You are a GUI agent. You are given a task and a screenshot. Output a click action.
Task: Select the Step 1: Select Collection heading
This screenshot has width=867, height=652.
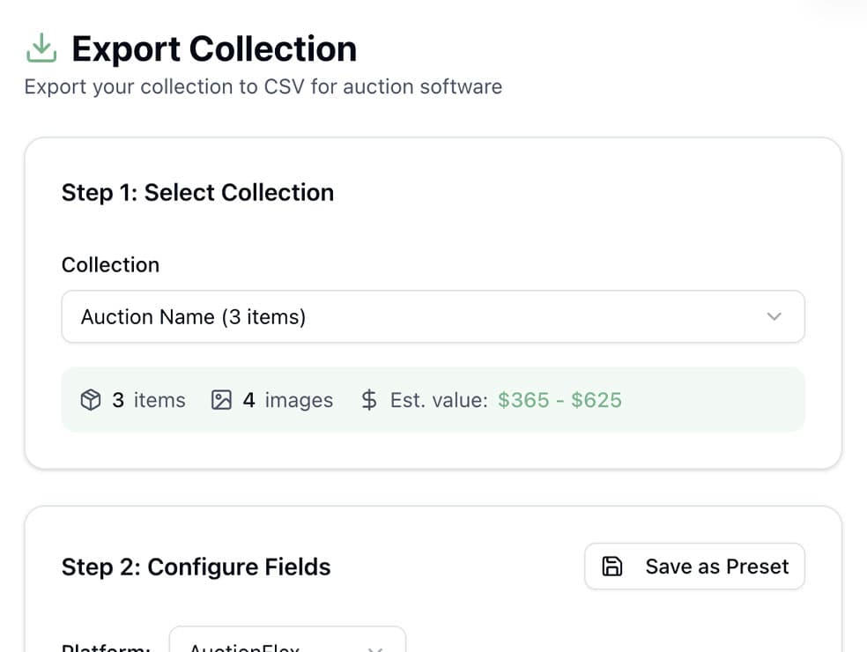[x=197, y=192]
